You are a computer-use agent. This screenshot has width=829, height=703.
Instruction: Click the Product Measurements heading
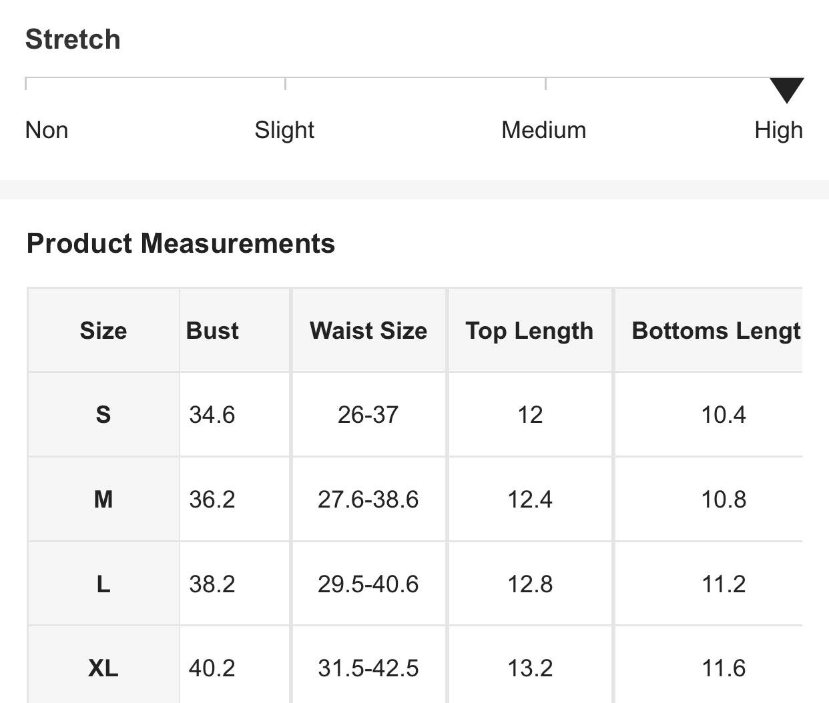(180, 243)
